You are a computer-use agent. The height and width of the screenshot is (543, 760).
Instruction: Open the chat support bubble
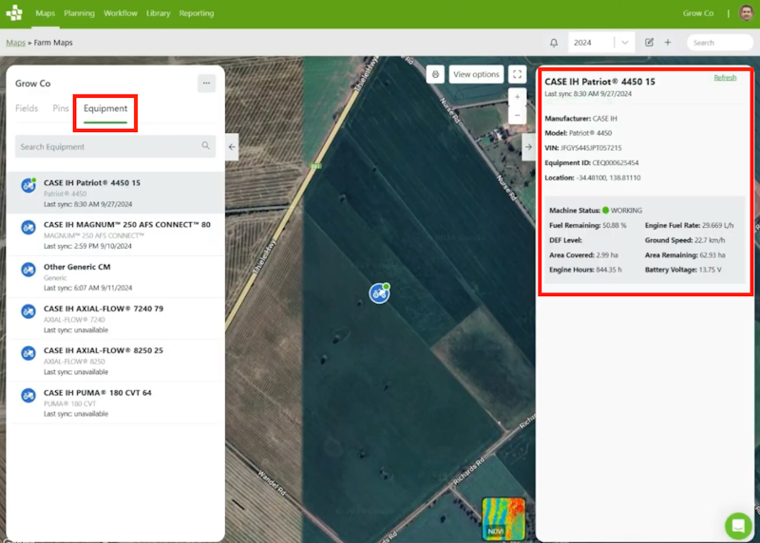(x=738, y=526)
